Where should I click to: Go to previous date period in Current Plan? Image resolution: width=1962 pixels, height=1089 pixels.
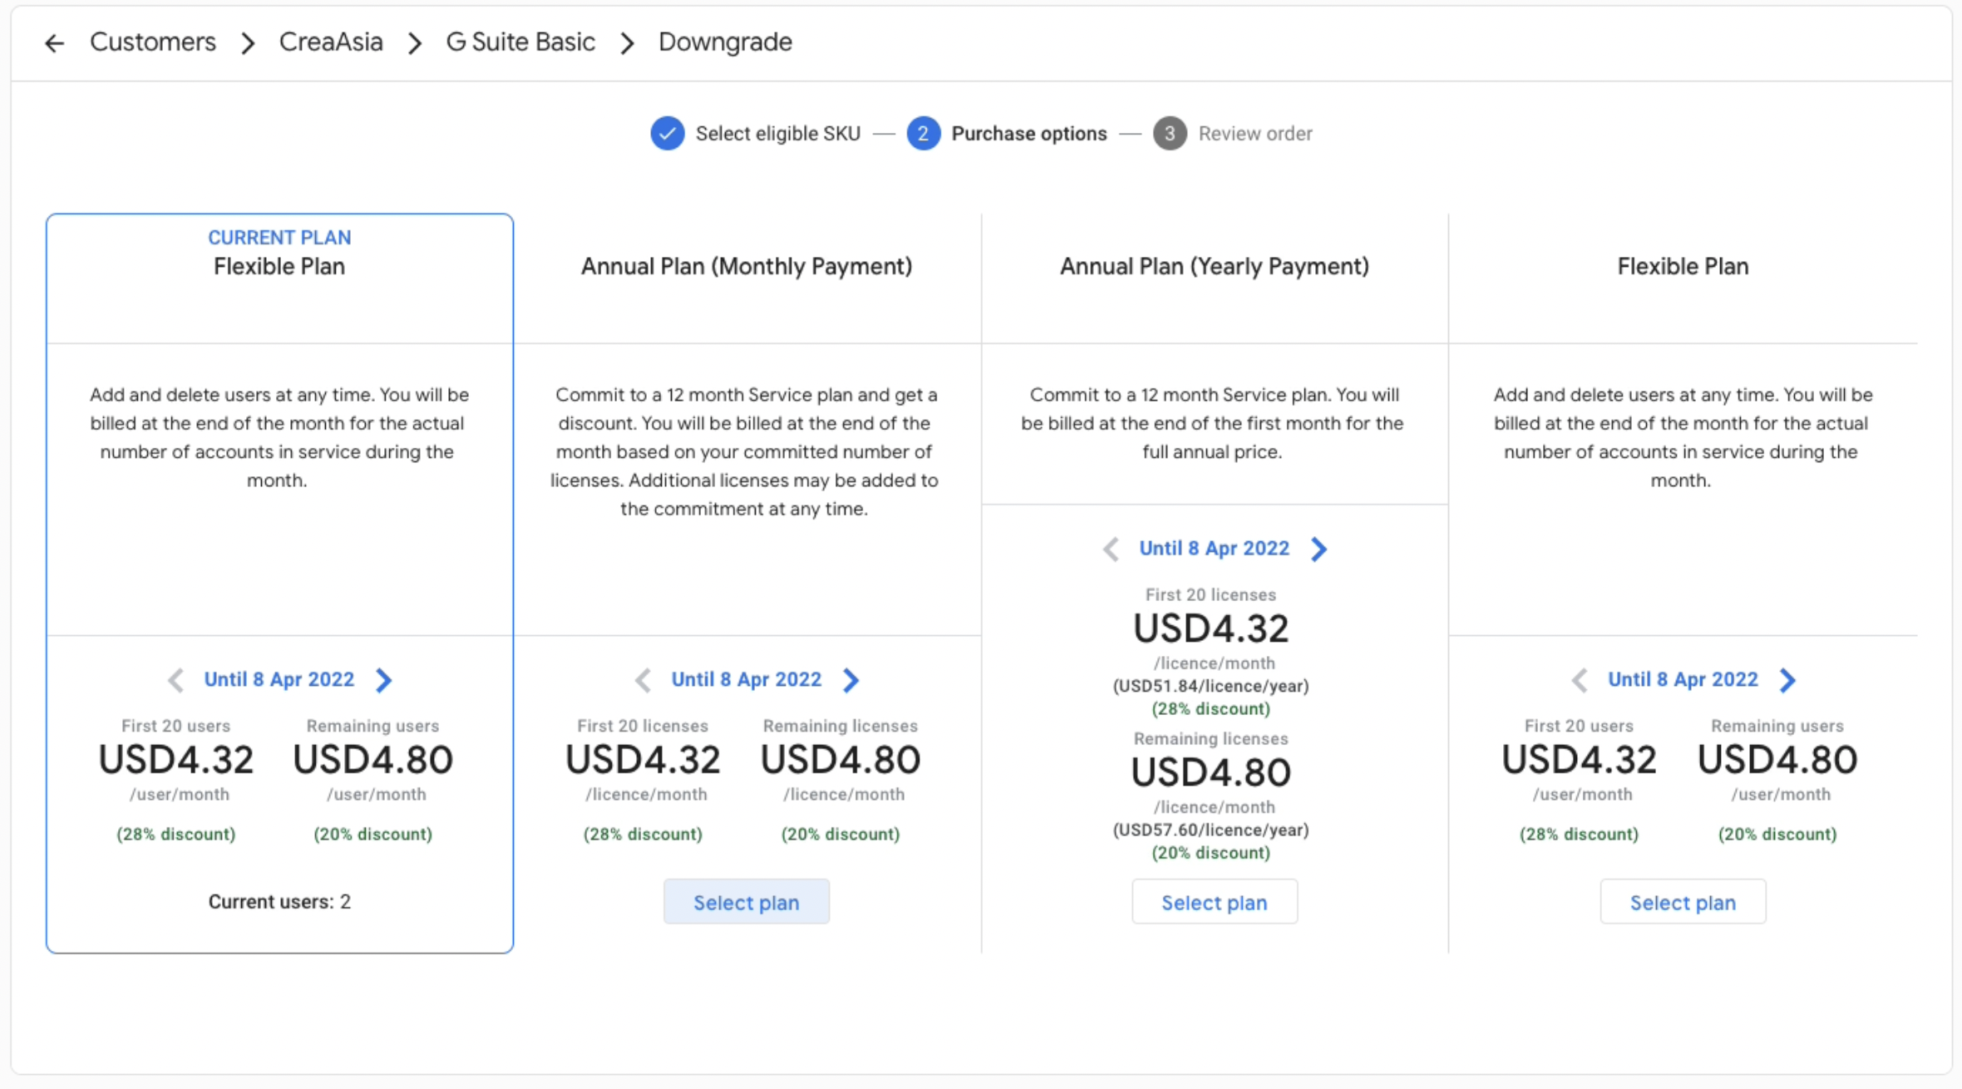tap(175, 680)
